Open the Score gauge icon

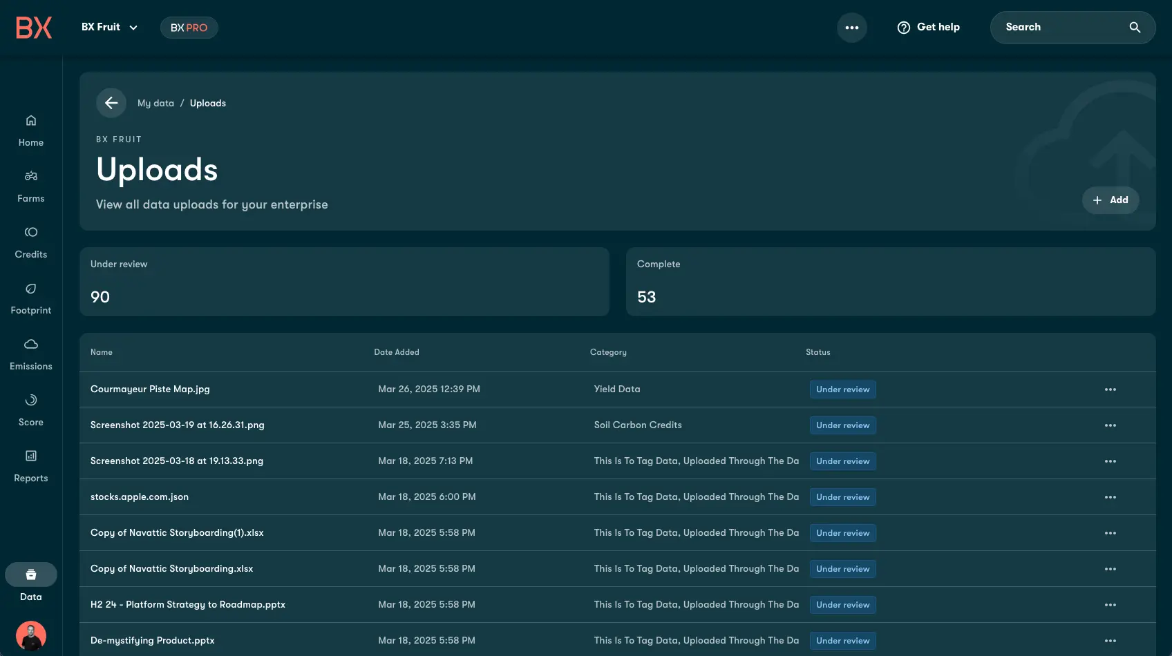click(31, 401)
